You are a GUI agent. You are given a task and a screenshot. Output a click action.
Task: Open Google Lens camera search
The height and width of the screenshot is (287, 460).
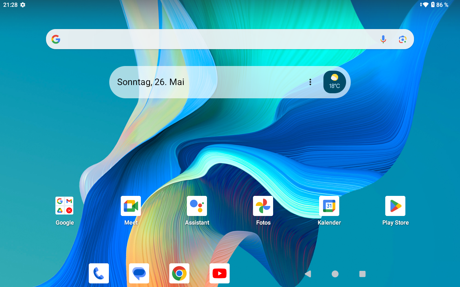tap(402, 39)
